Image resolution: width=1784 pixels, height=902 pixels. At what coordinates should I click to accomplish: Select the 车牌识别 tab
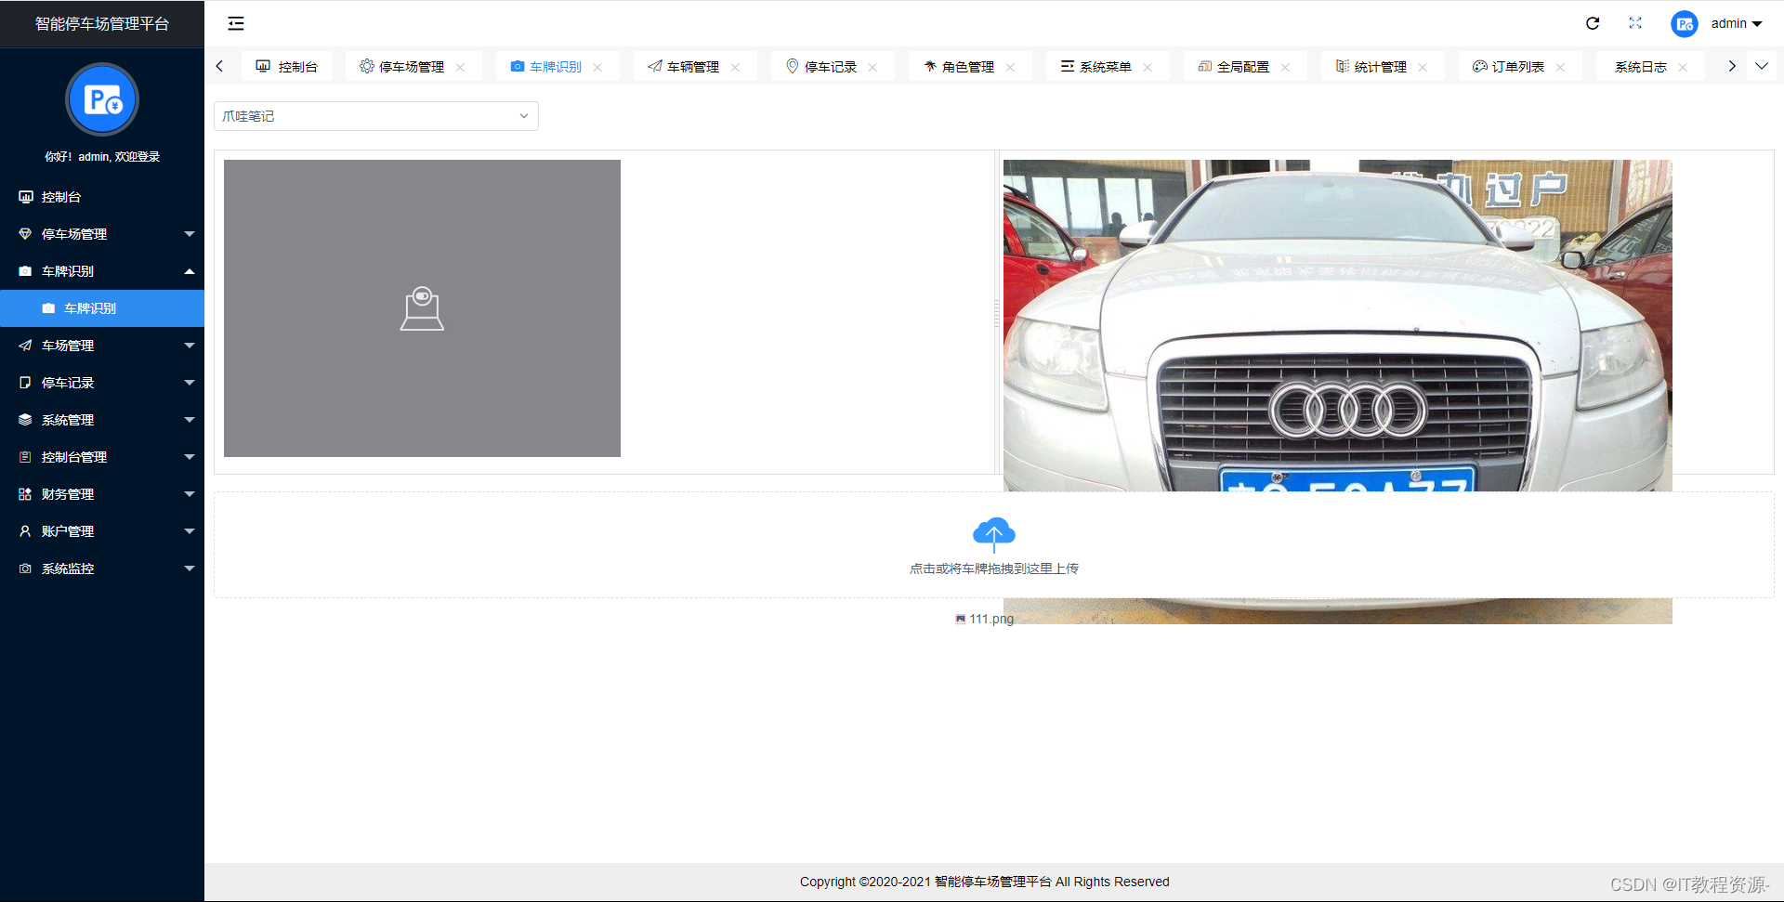556,67
